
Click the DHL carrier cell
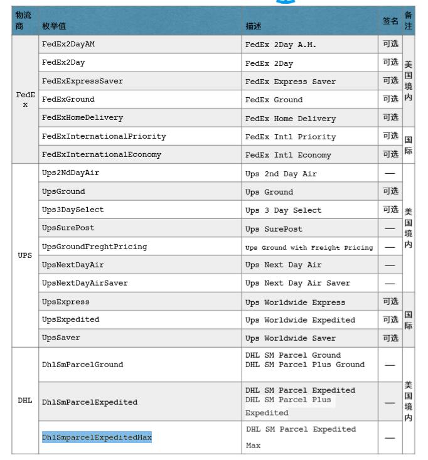pos(25,400)
